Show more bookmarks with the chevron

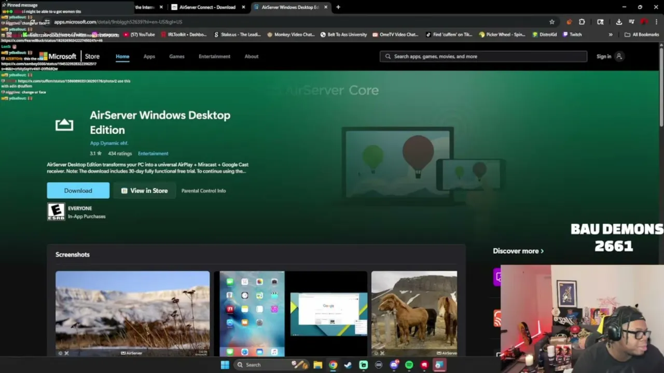coord(611,35)
